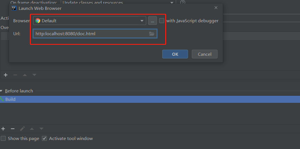Collapse the Before launch section

[x=1, y=91]
